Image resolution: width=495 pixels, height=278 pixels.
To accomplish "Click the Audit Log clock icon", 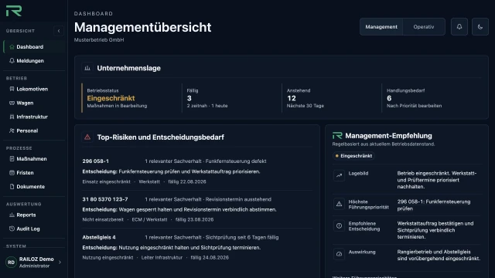I will pos(12,229).
